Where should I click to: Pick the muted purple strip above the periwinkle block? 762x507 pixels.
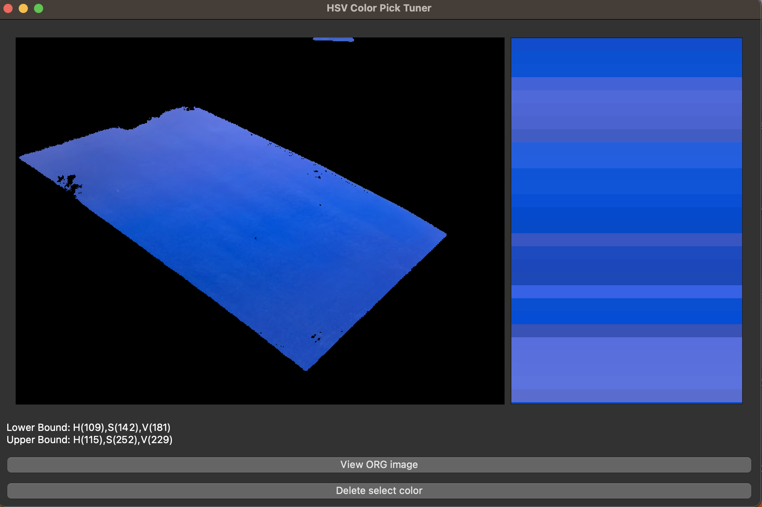[x=626, y=331]
